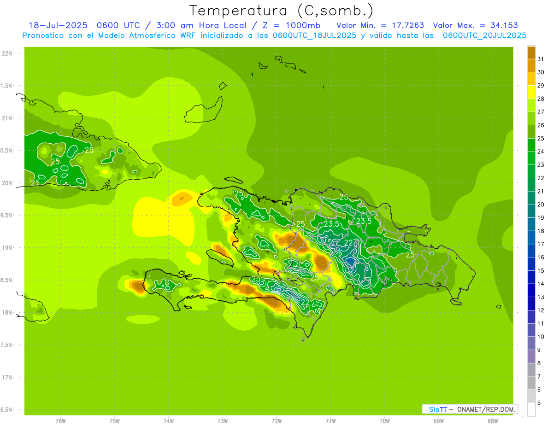Click the '70W' longitude axis label
The height and width of the screenshot is (427, 553).
point(385,421)
